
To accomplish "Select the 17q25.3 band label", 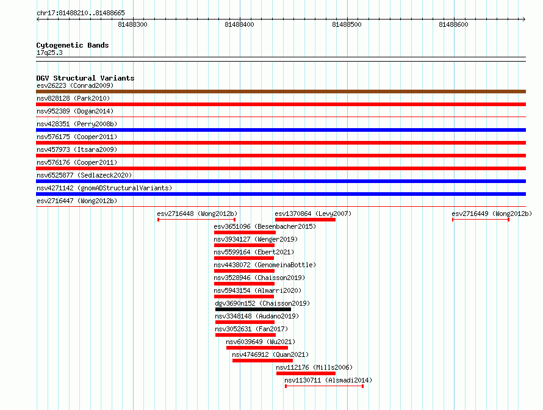I will coord(49,52).
